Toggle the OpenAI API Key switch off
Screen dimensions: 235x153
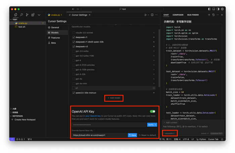(153, 111)
